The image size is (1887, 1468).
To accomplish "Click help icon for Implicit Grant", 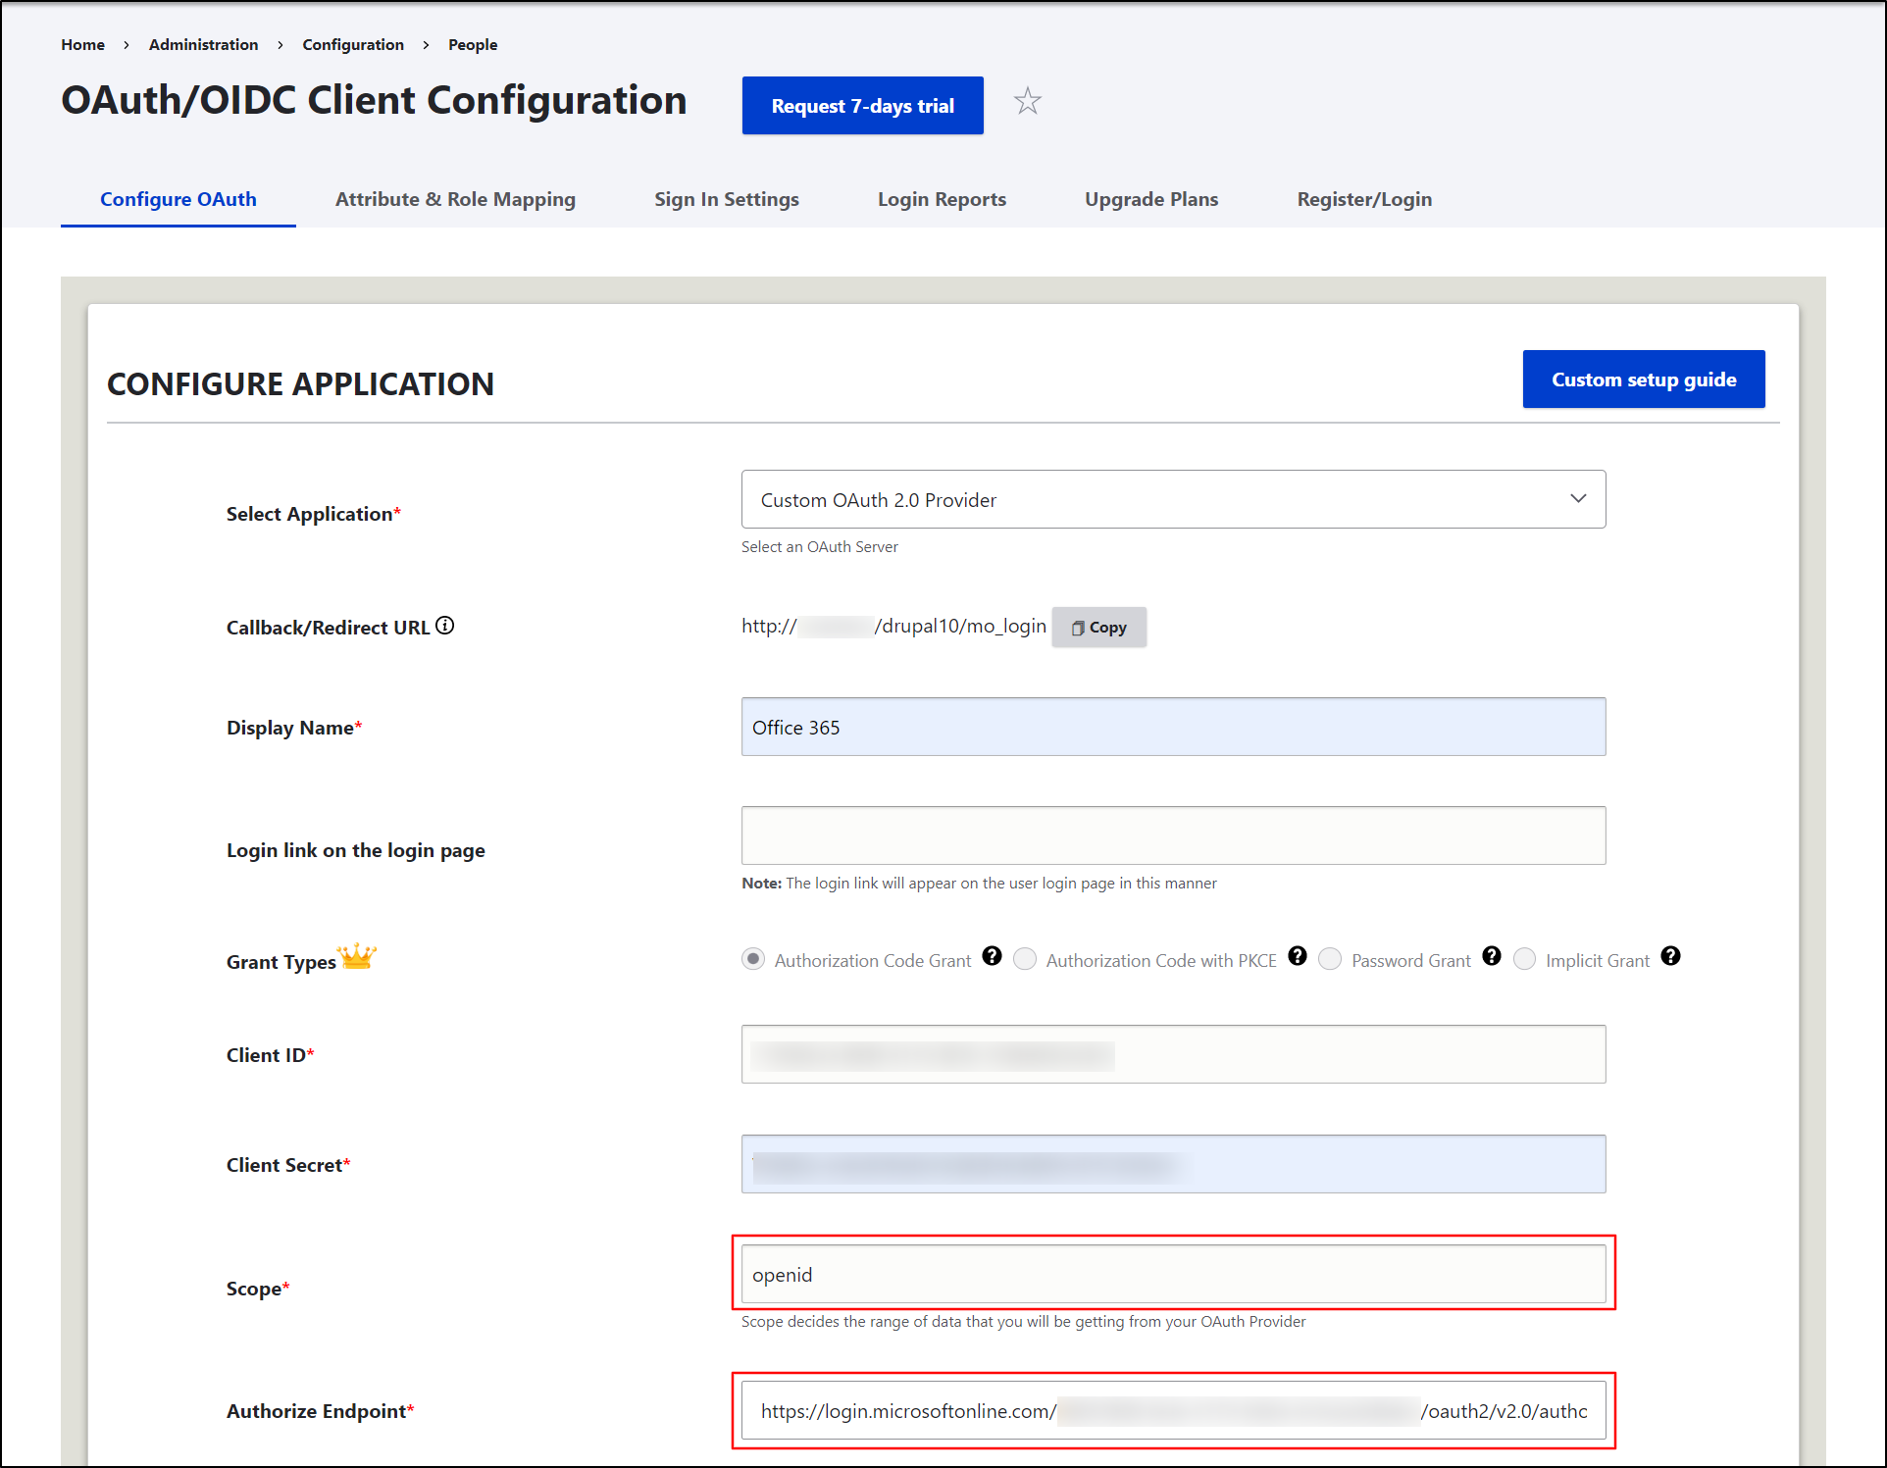I will coord(1671,956).
